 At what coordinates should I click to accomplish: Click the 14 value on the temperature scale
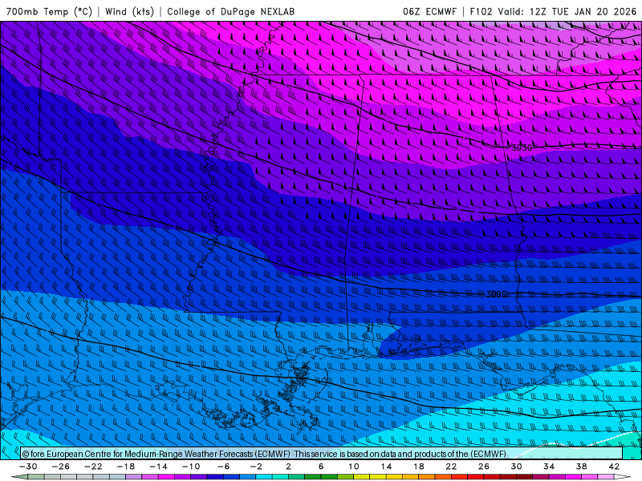point(386,467)
